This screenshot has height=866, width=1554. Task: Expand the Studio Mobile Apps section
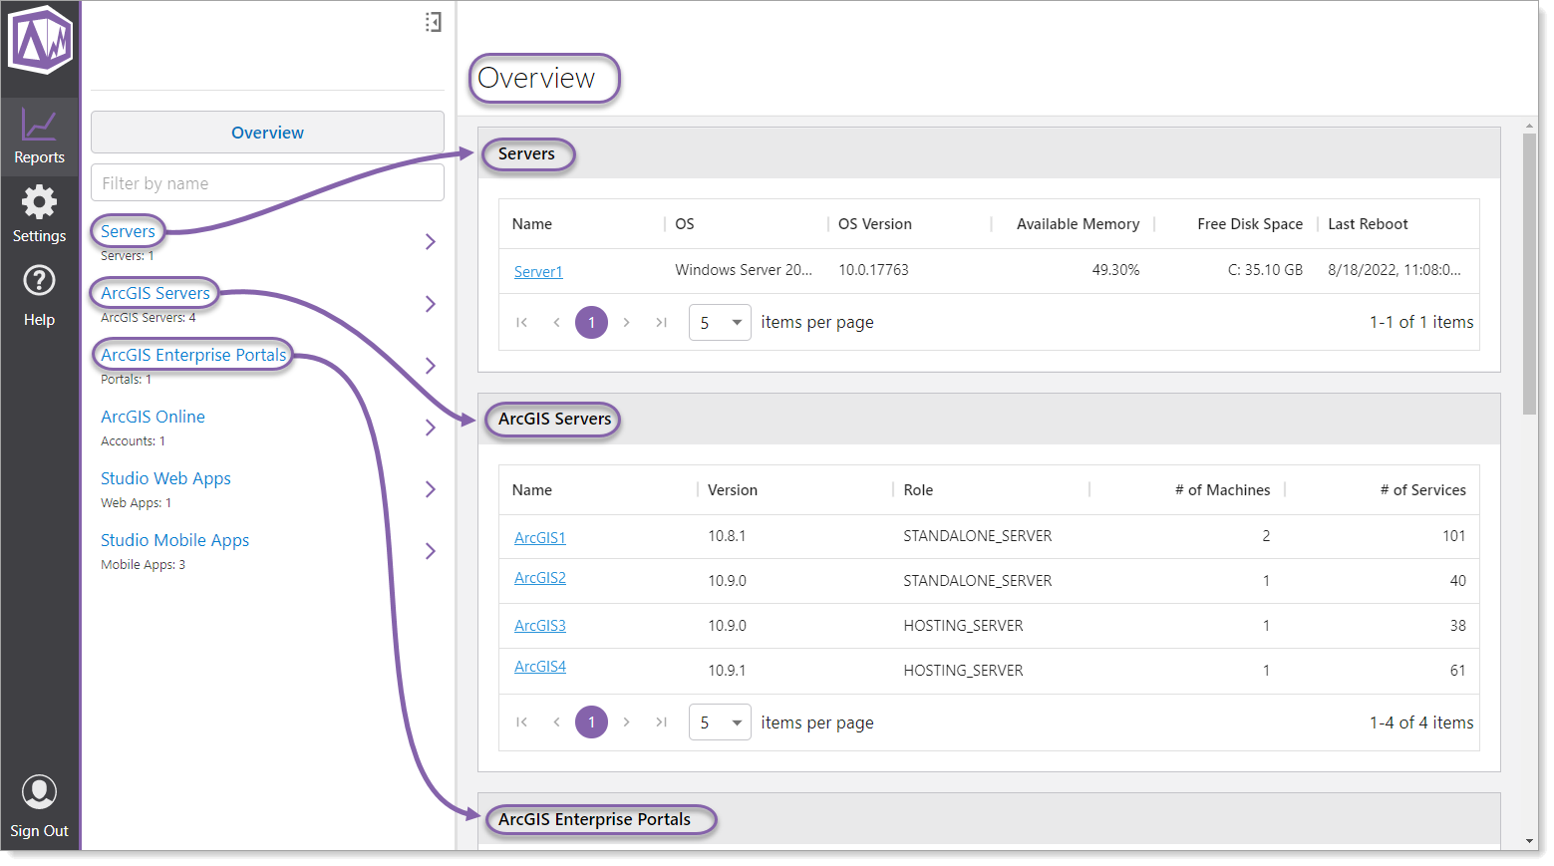pos(431,551)
